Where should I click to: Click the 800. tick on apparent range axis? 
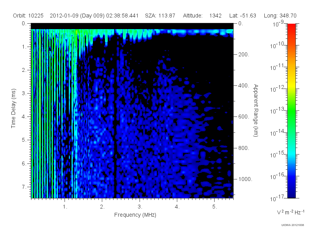[244, 148]
